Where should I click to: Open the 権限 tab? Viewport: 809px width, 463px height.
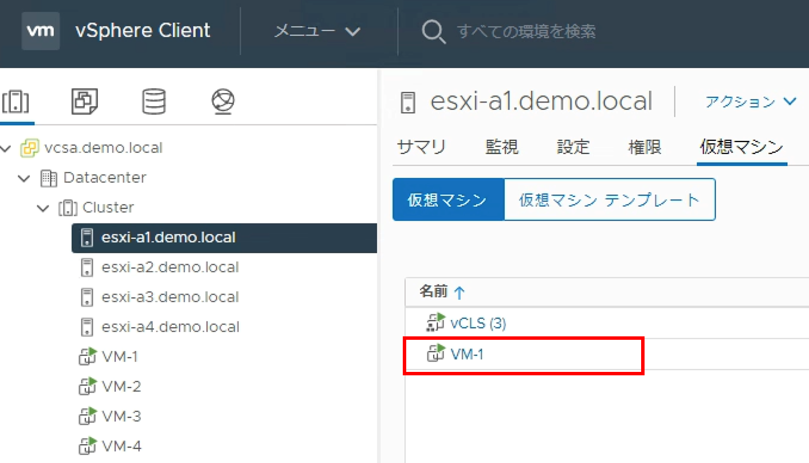(645, 147)
